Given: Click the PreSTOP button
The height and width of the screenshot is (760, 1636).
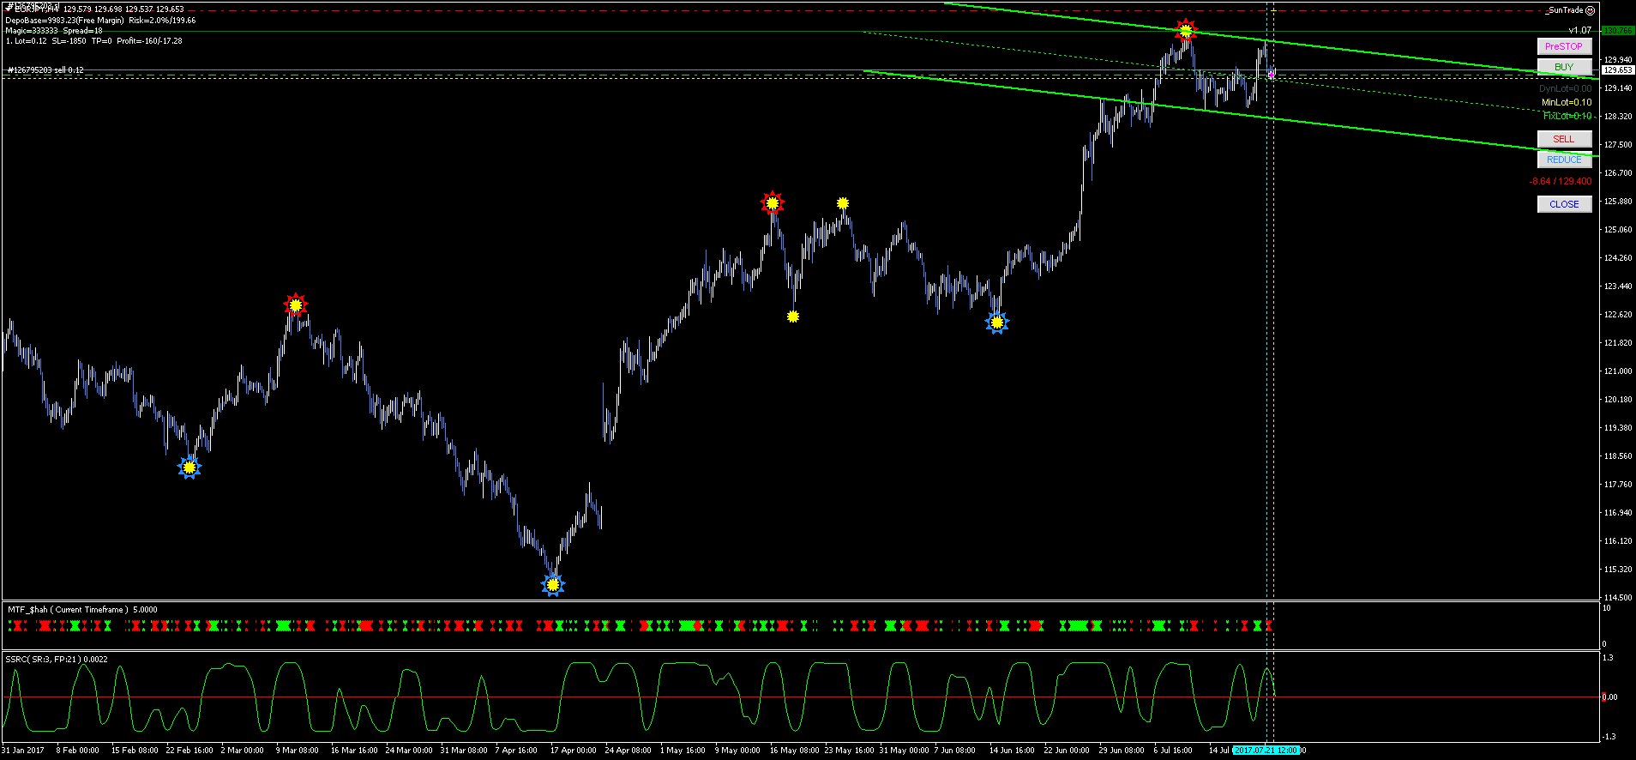Looking at the screenshot, I should (1564, 46).
